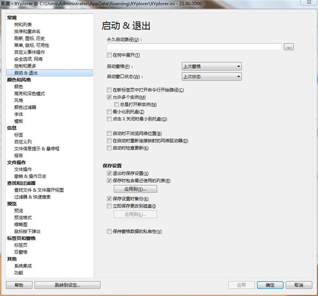Image resolution: width=318 pixels, height=296 pixels.
Task: Click the 帮助 button
Action: 19,285
